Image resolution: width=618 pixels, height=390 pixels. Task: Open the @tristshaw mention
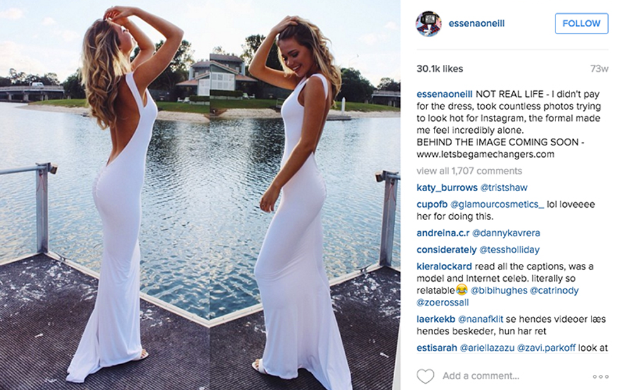504,188
